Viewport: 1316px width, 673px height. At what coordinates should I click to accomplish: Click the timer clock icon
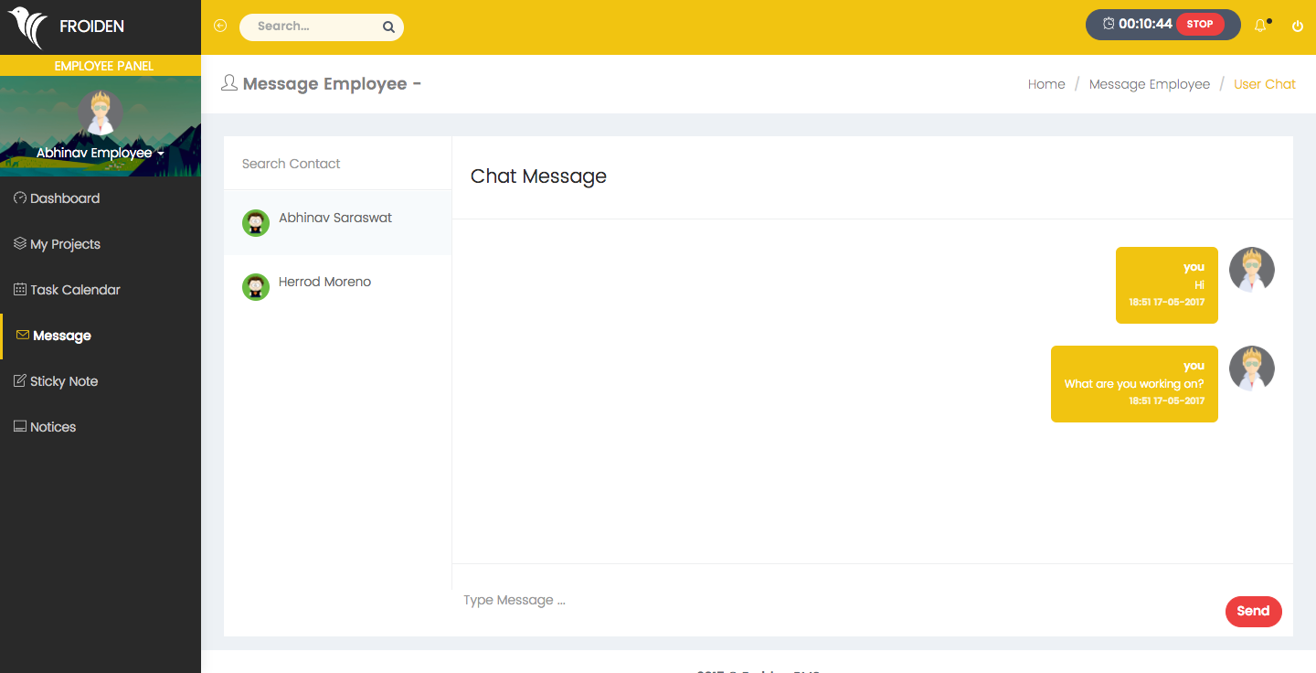coord(1109,25)
